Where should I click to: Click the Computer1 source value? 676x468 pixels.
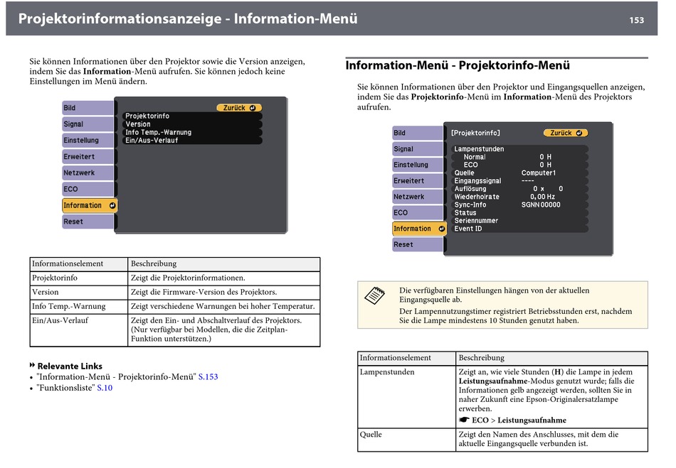(x=539, y=173)
